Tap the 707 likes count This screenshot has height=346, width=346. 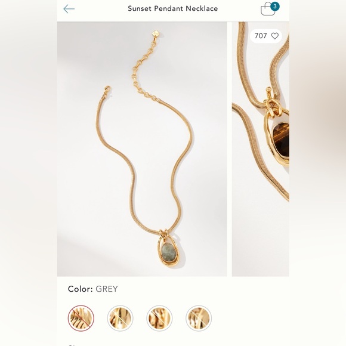pyautogui.click(x=261, y=36)
